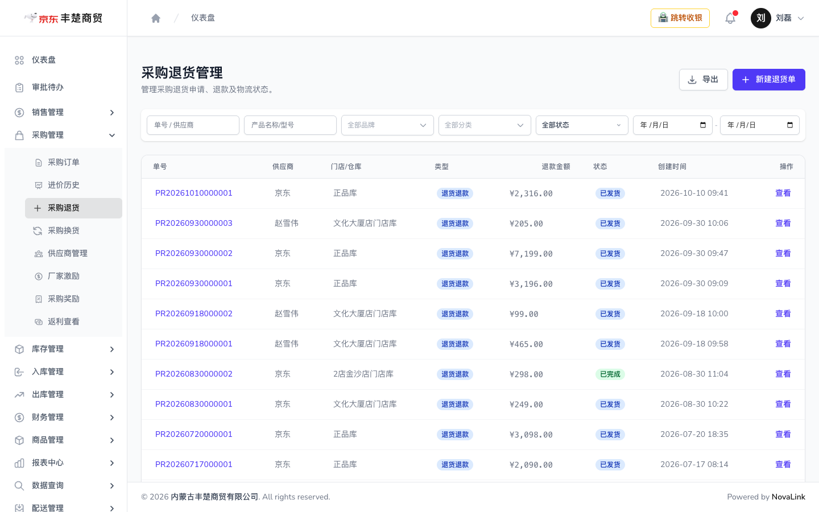Click the 仪表盘 breadcrumb text

(203, 18)
